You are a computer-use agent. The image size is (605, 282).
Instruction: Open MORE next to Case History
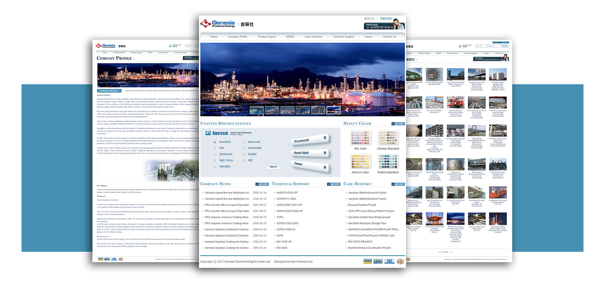pos(398,184)
